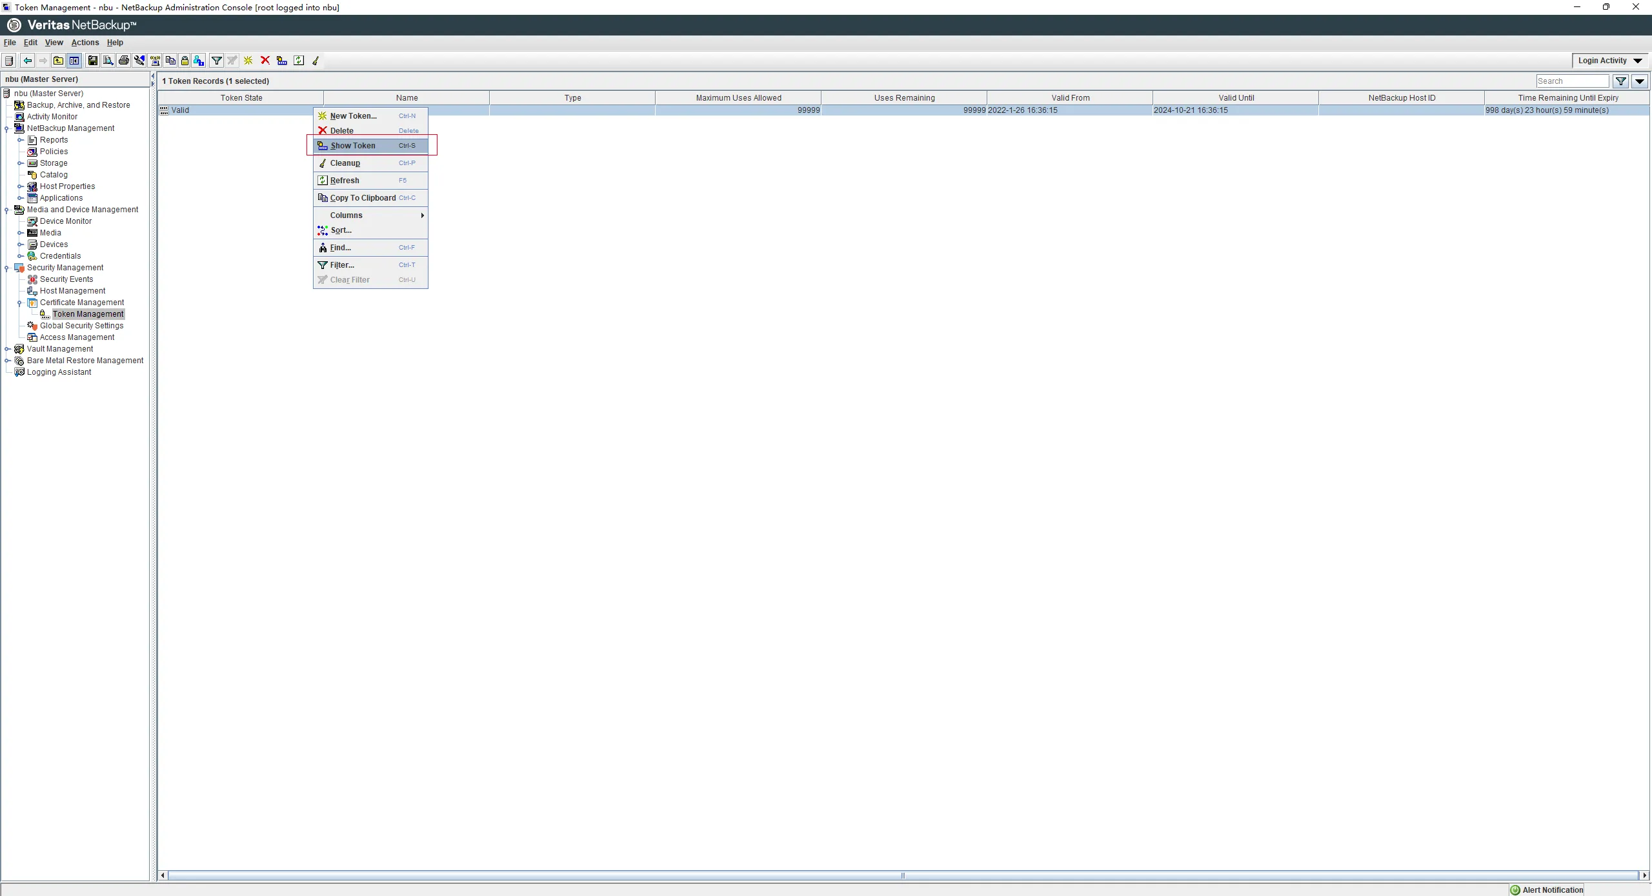Viewport: 1652px width, 896px height.
Task: Select the New Token star icon on toolbar
Action: pos(248,60)
